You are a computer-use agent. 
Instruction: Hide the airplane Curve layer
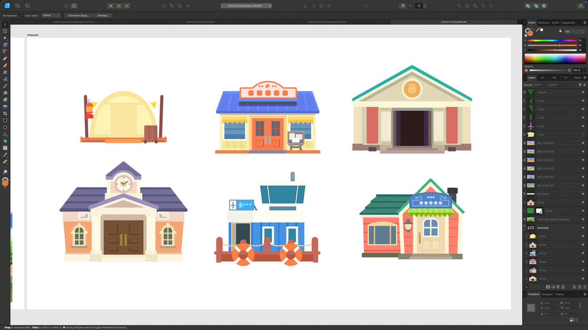click(x=583, y=126)
